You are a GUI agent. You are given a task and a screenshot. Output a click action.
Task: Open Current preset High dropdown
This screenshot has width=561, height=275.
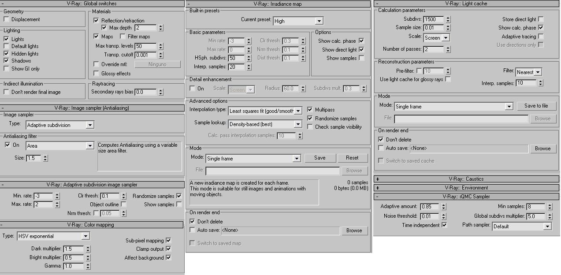[298, 21]
